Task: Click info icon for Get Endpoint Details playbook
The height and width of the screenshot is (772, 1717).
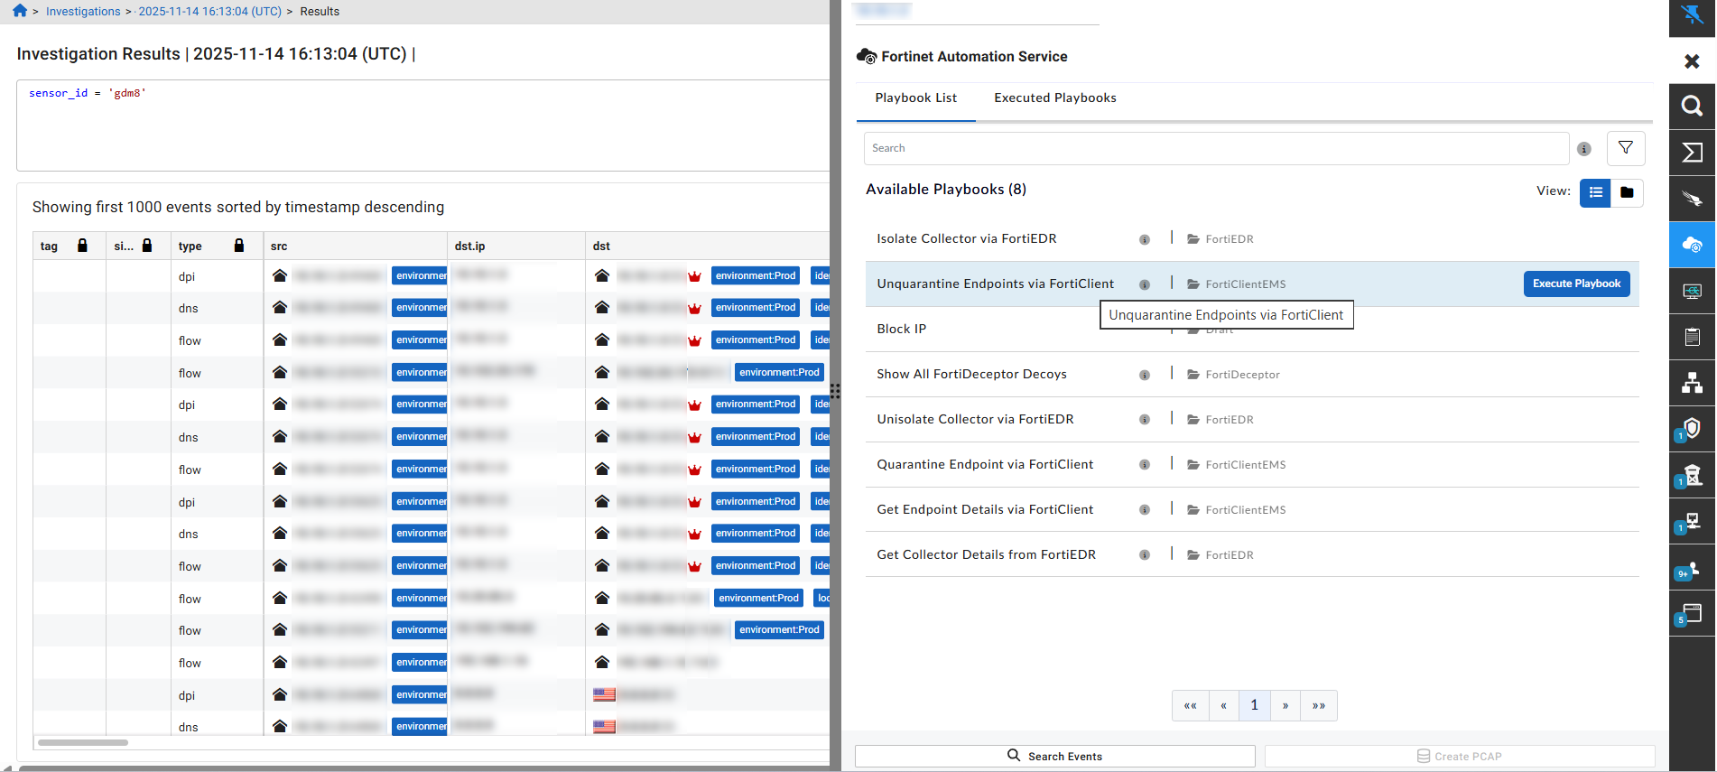Action: [1145, 511]
